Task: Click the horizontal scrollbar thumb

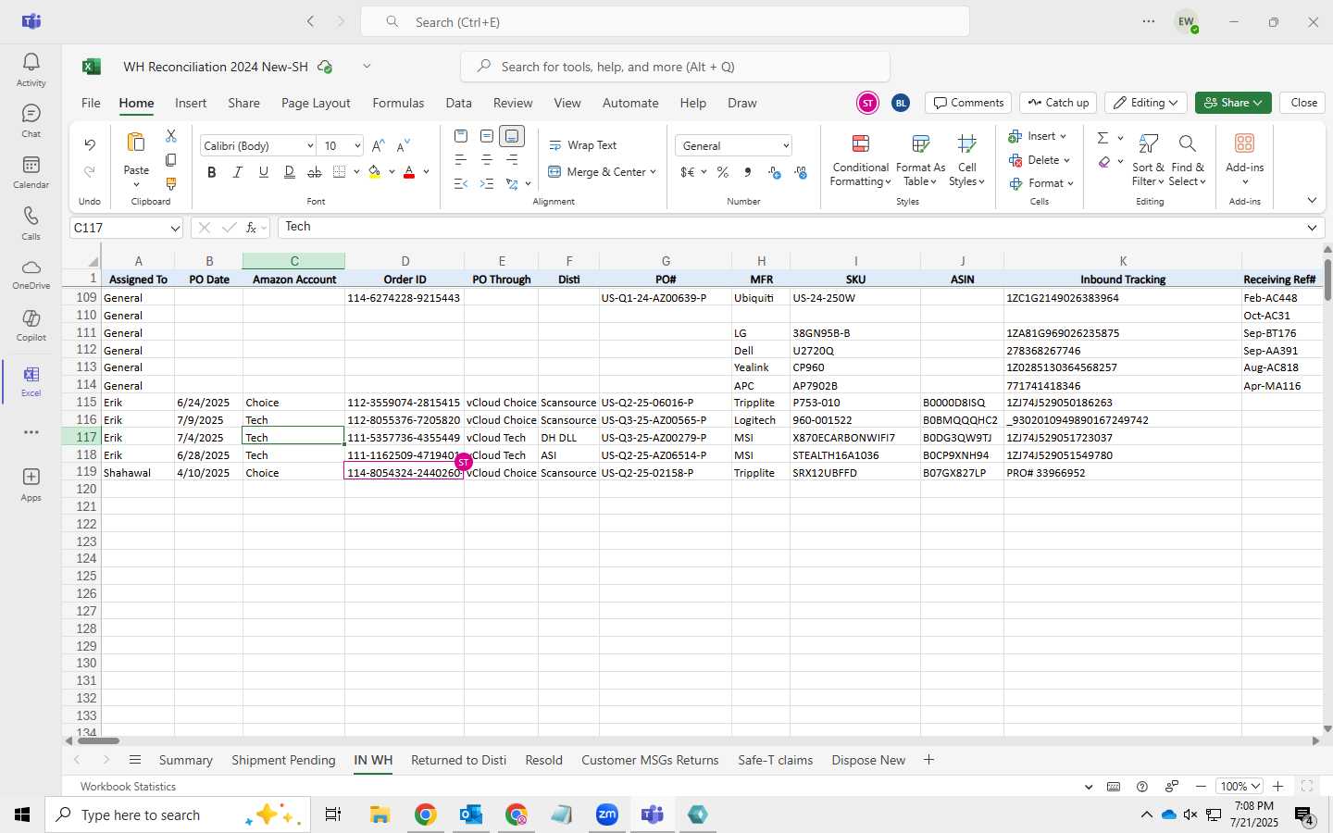Action: coord(98,740)
